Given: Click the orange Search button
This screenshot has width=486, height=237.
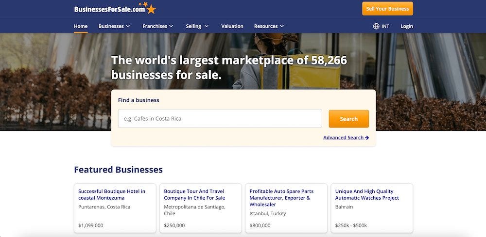Looking at the screenshot, I should pos(348,119).
